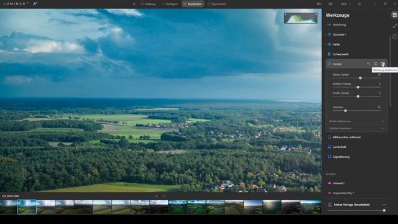Click the Meine Vorlage template icon
Screen dimensions: 398x224
[x=330, y=205]
